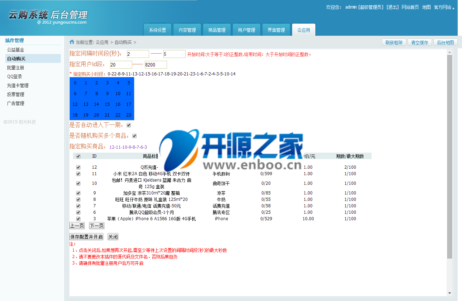Open the 系统设置 tab
The image size is (462, 301).
[158, 30]
